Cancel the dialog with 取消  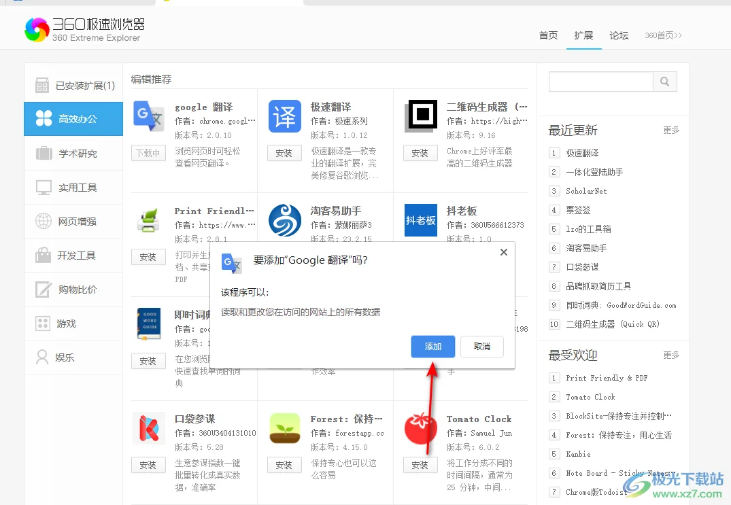[x=482, y=347]
